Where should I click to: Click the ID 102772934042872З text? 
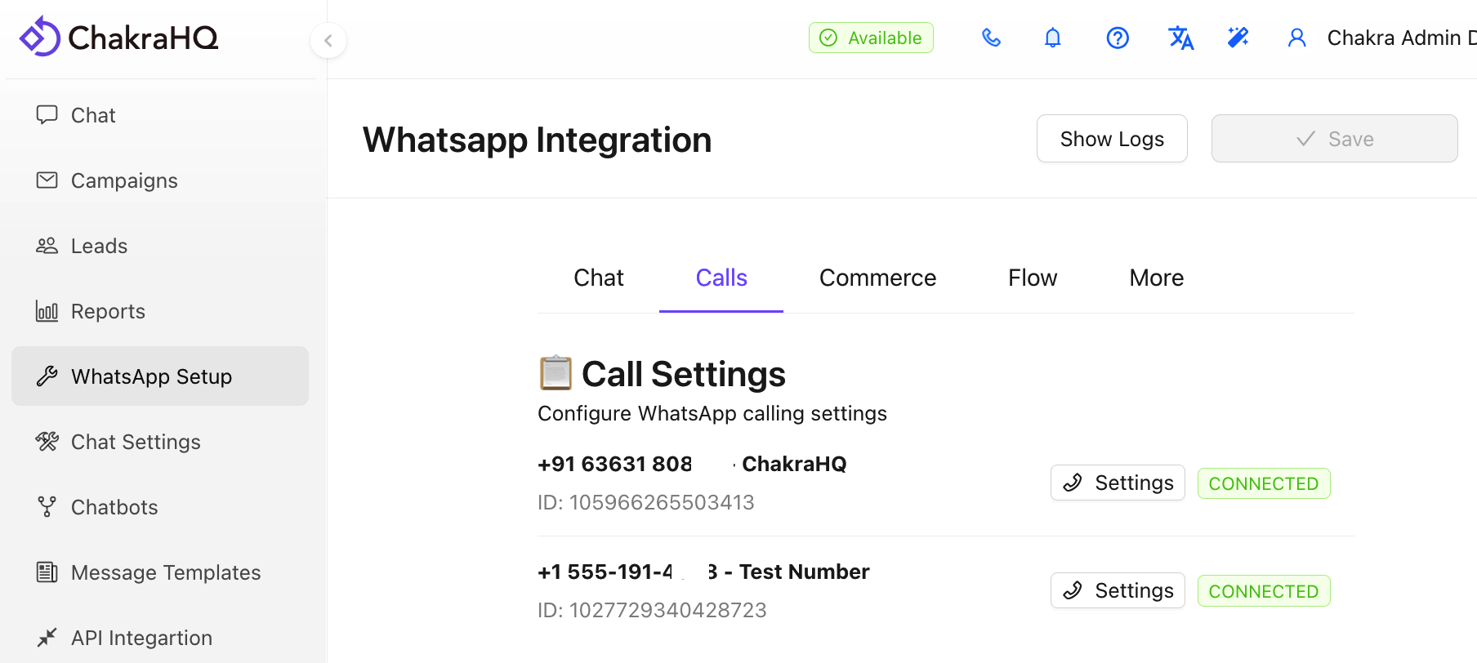tap(652, 610)
